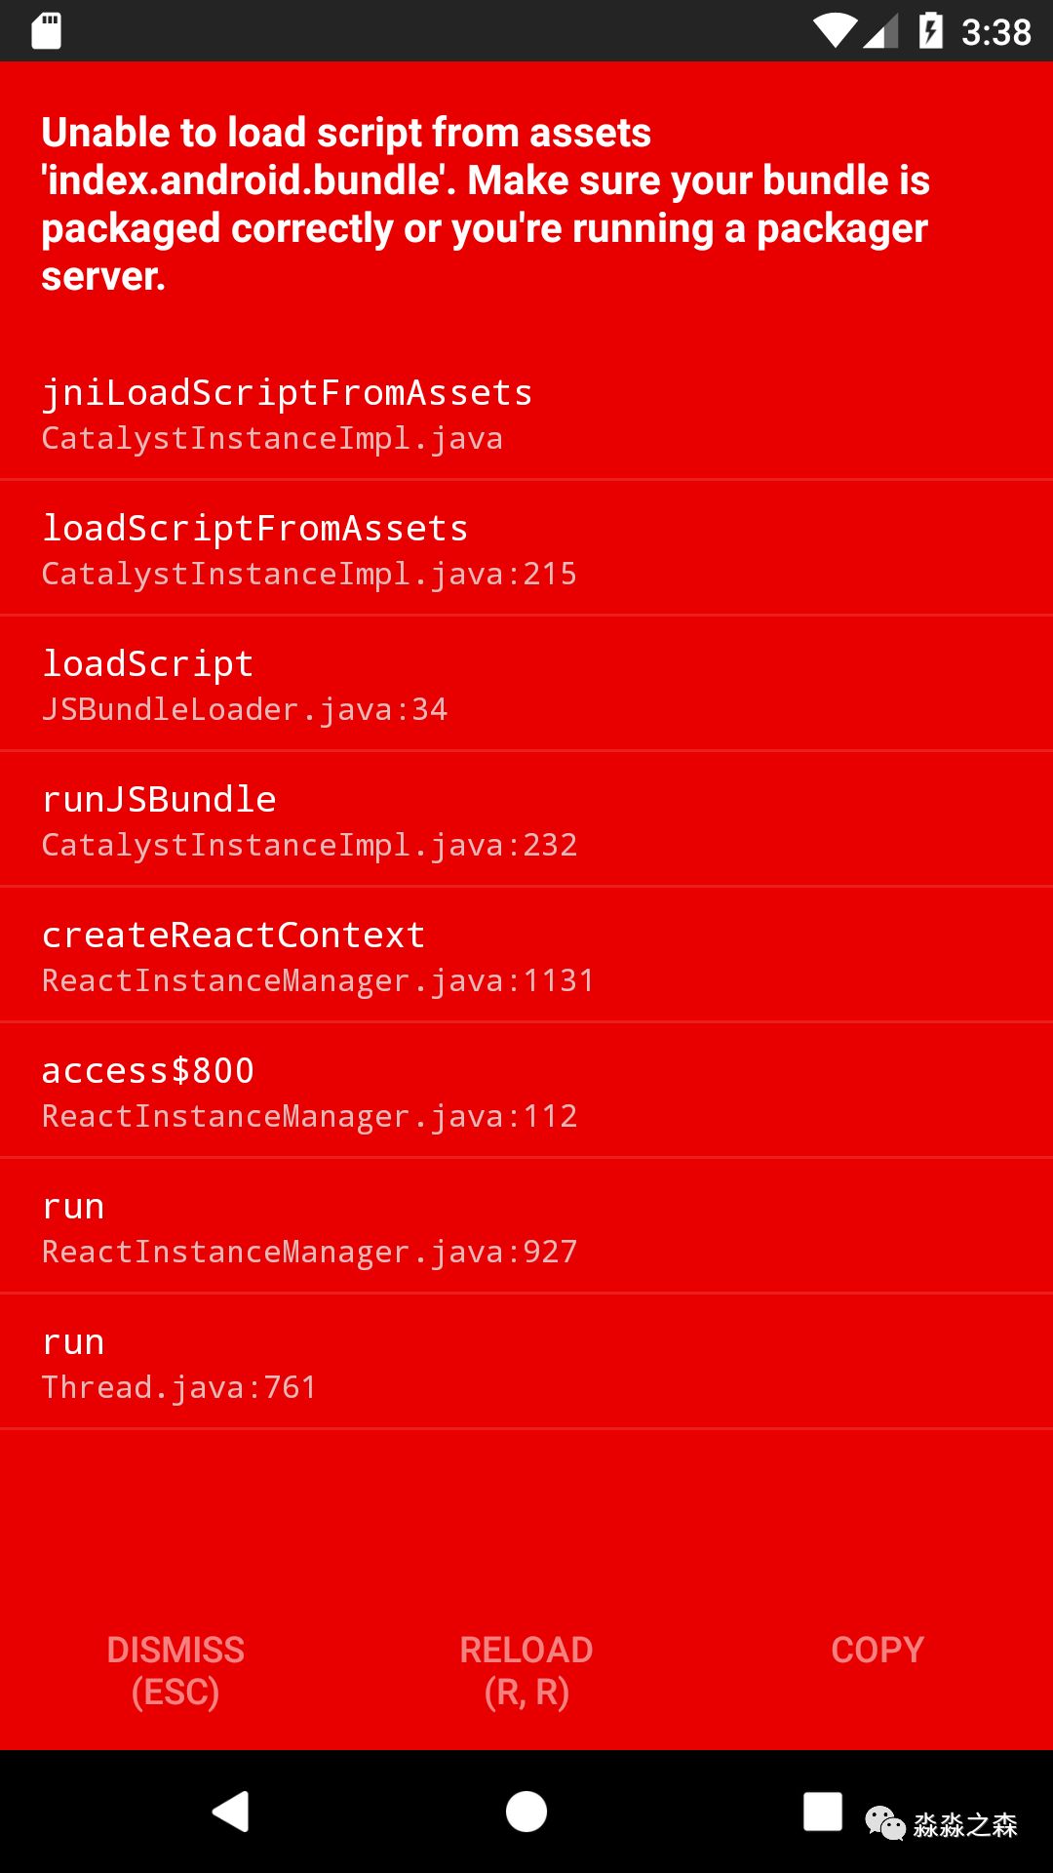1053x1873 pixels.
Task: Tap the cellular signal status icon
Action: coord(880,32)
